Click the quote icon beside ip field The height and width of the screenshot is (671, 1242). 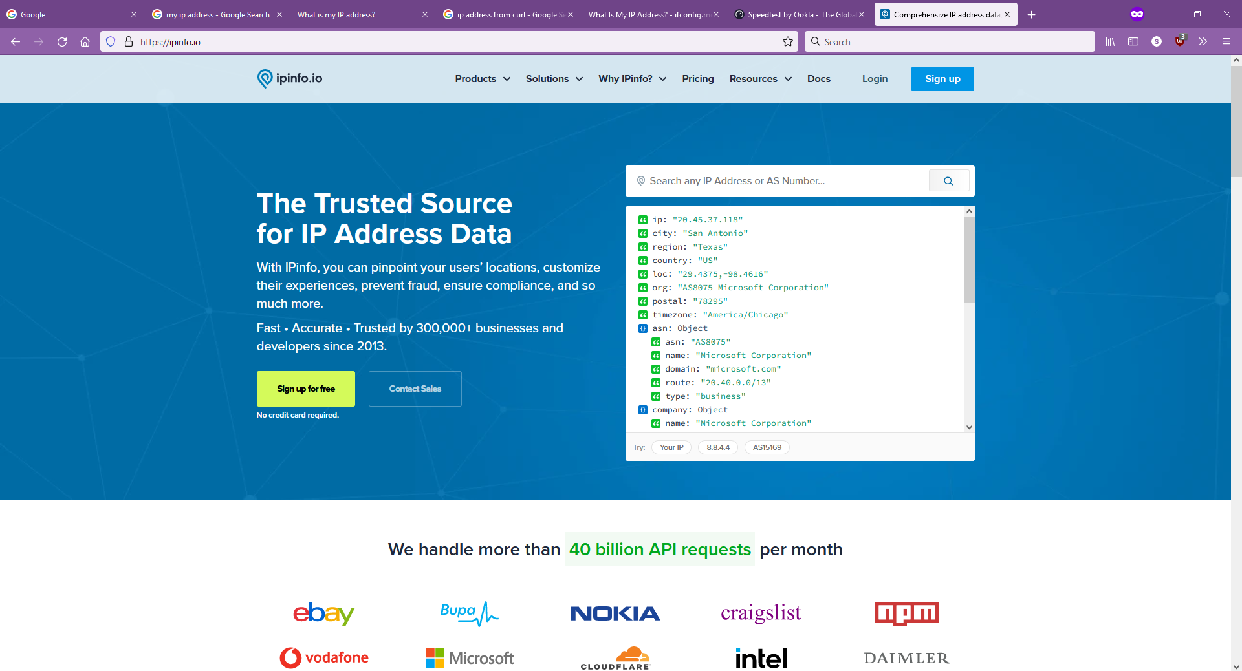point(642,220)
